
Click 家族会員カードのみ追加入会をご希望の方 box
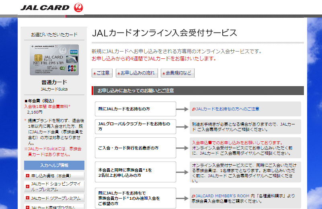[x=135, y=198]
